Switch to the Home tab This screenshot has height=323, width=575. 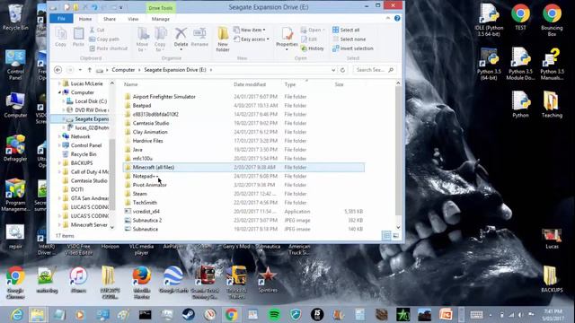(85, 19)
